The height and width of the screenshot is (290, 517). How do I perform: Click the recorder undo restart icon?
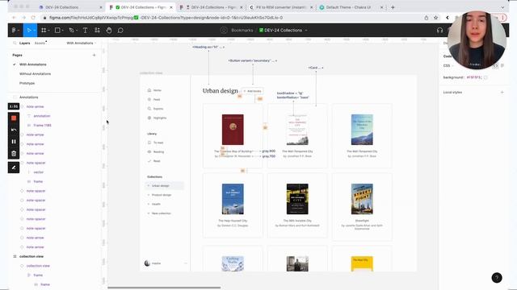pyautogui.click(x=14, y=130)
